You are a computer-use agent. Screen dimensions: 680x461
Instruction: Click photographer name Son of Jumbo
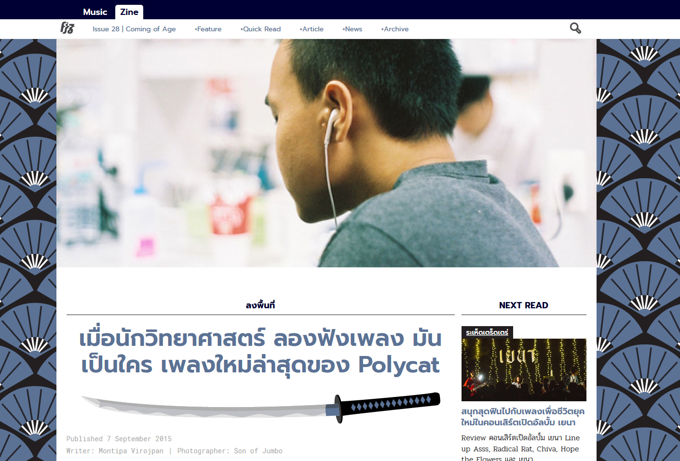click(258, 451)
